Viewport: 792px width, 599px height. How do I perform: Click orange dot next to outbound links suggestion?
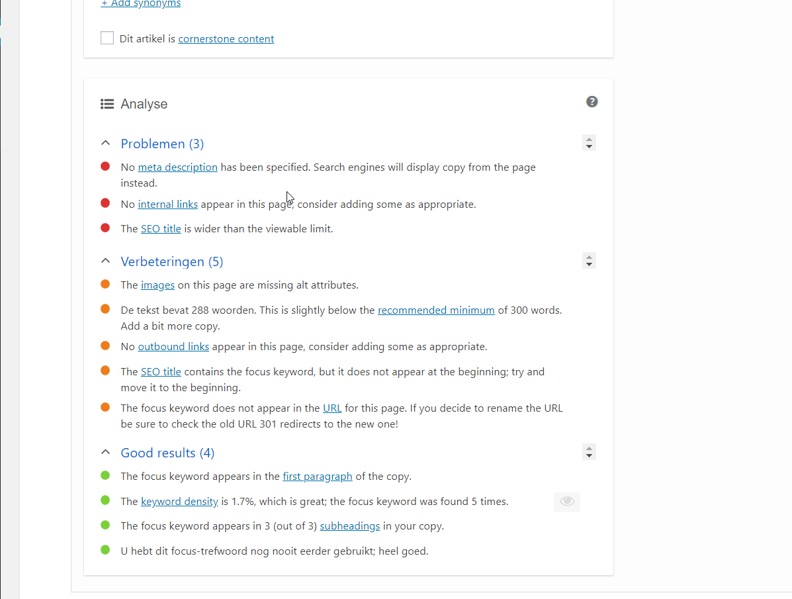click(105, 346)
